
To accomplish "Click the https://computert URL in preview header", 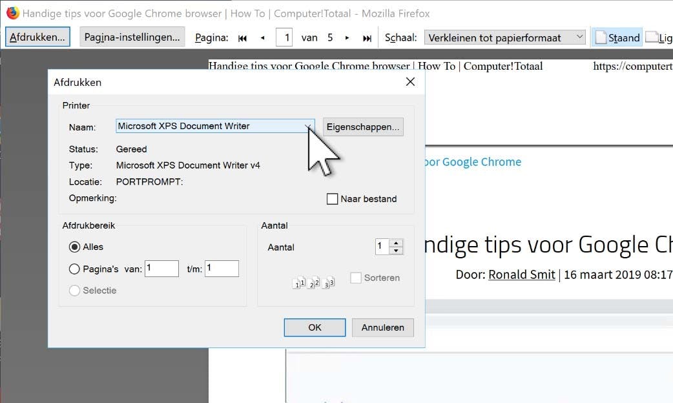I will pyautogui.click(x=633, y=66).
